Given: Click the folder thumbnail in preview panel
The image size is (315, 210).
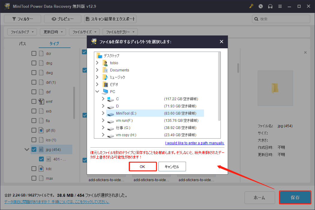Looking at the screenshot, I should (x=275, y=88).
